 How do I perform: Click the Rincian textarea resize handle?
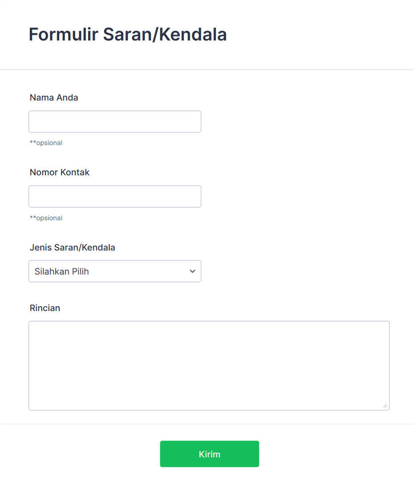385,406
